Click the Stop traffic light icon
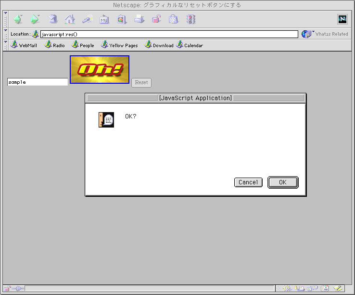This screenshot has height=295, width=355. pyautogui.click(x=191, y=19)
